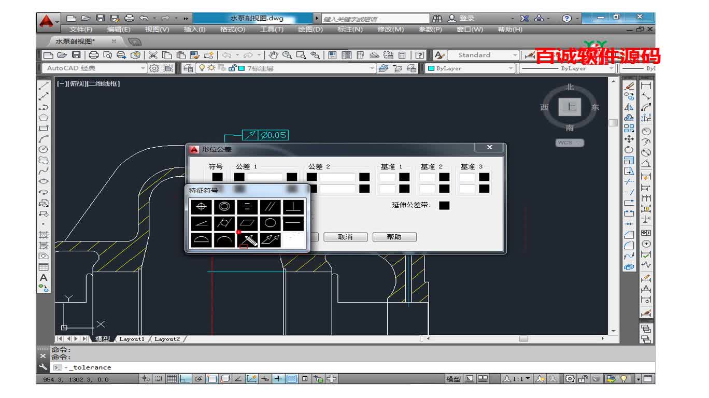Choose the parallelism symbol
Image resolution: width=709 pixels, height=398 pixels.
click(271, 207)
